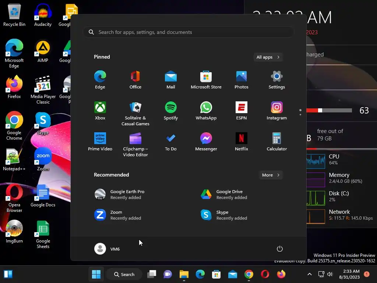Screen dimensions: 377x283
Task: Select Media Player Classic desktop shortcut
Action: pyautogui.click(x=43, y=90)
